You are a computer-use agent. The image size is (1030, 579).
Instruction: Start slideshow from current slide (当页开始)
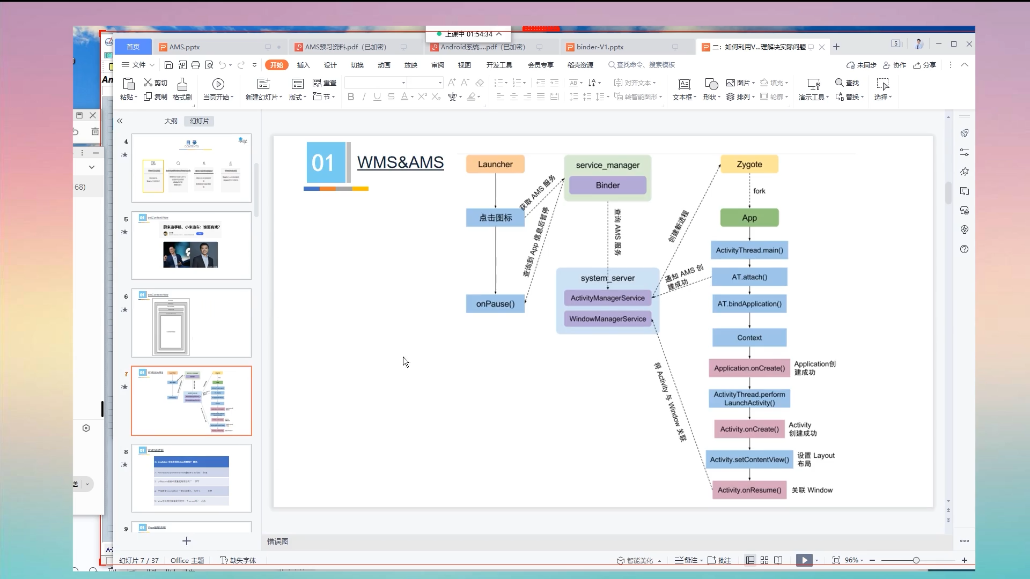218,84
